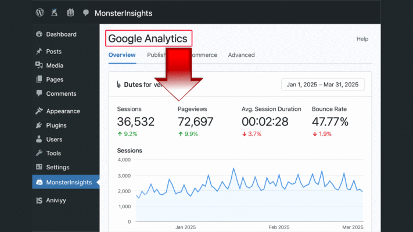Click the WordPress logo icon in admin bar
The image size is (413, 232).
pyautogui.click(x=39, y=12)
